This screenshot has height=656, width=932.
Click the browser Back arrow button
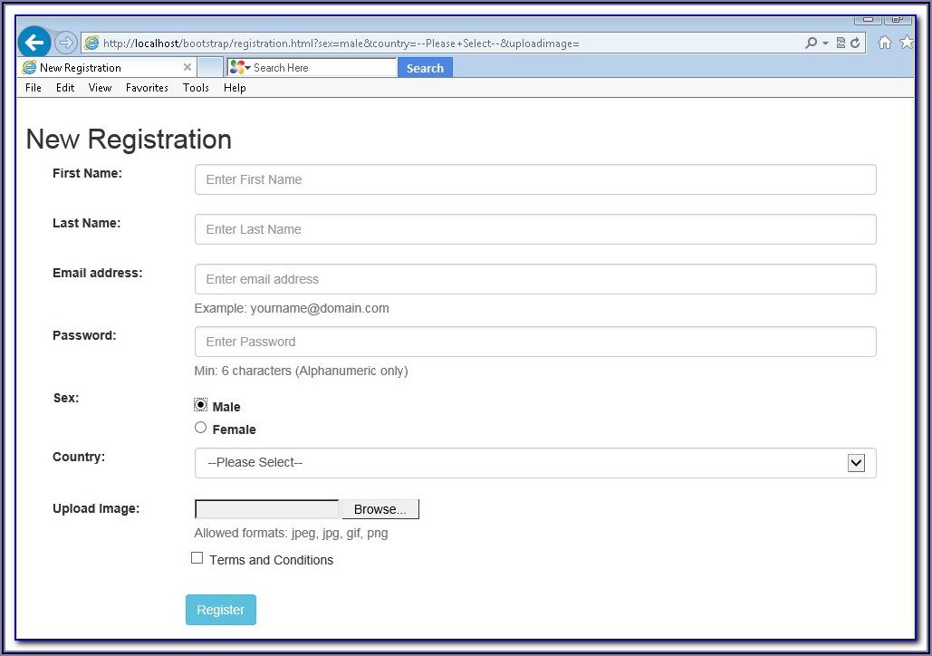[x=34, y=43]
